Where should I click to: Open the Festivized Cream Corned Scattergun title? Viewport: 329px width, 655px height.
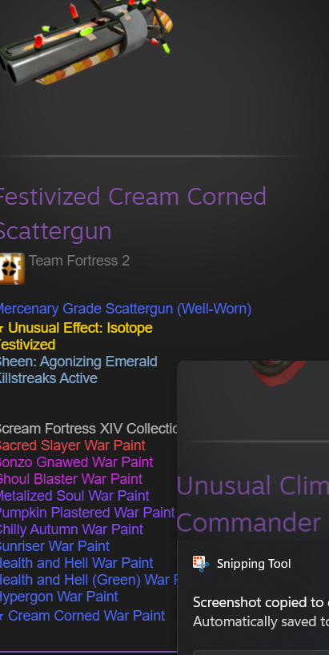click(x=133, y=214)
